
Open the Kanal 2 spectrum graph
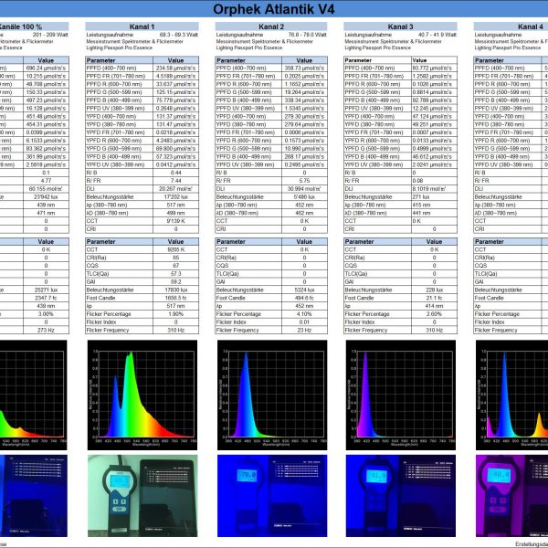point(272,395)
